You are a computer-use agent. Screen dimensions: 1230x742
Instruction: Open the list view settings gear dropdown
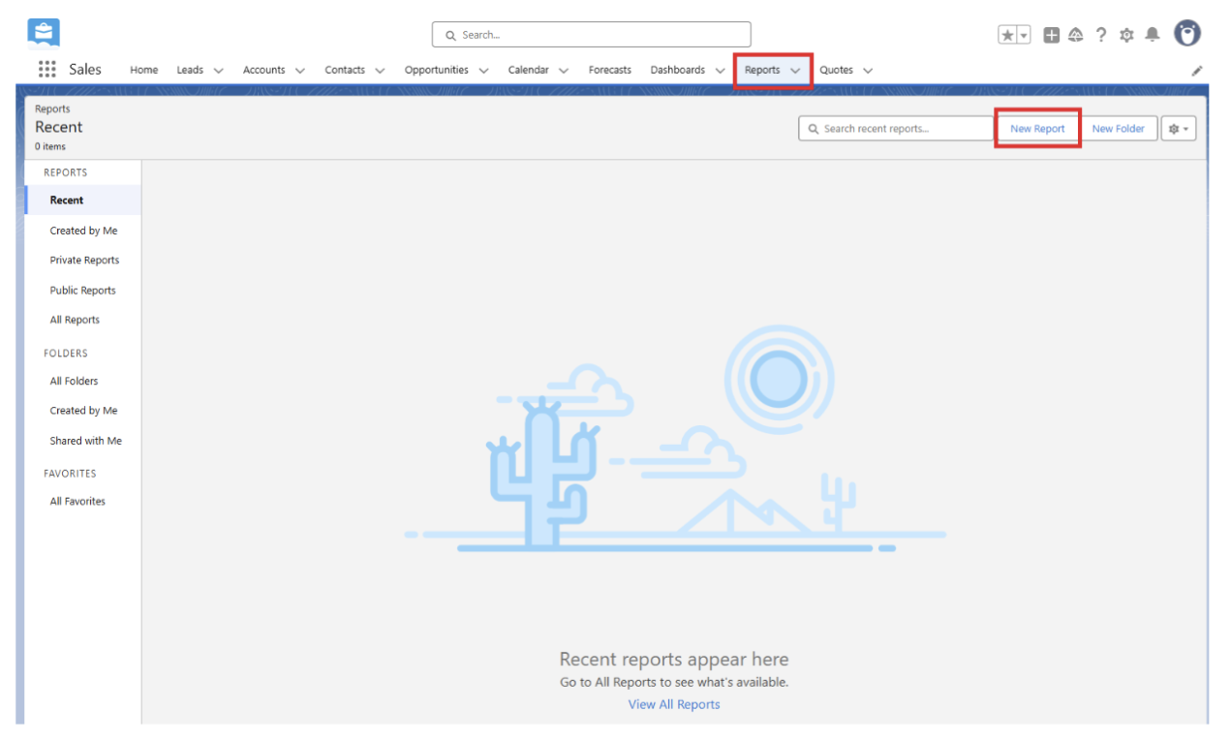pyautogui.click(x=1179, y=129)
